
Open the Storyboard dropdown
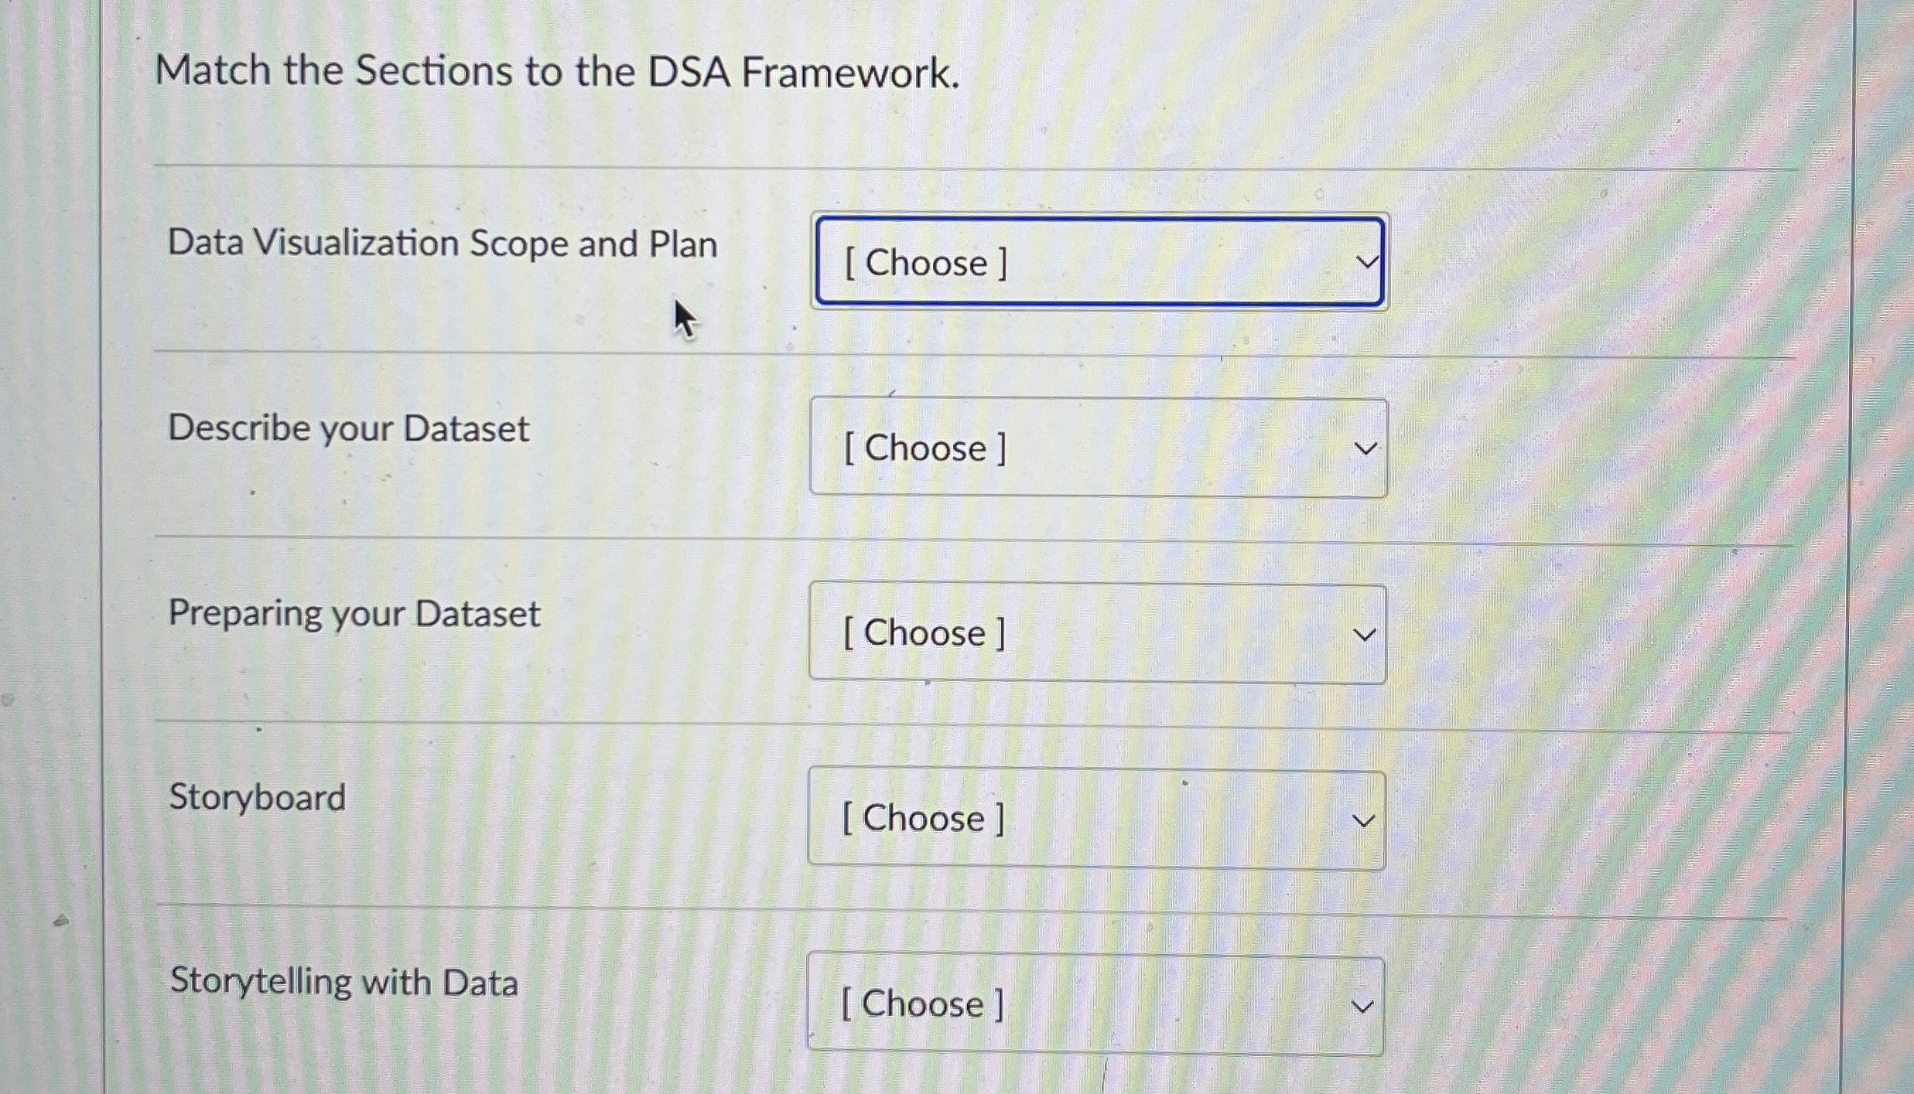click(1095, 819)
